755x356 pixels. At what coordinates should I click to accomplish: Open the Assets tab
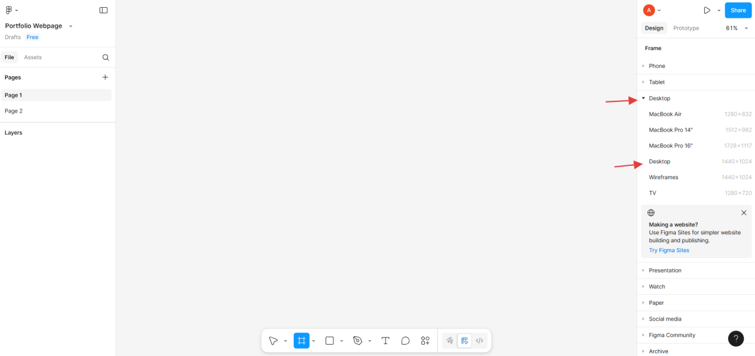click(x=33, y=57)
